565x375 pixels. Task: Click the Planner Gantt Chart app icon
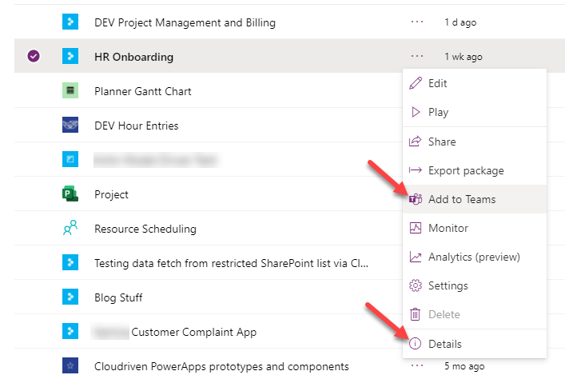(70, 91)
